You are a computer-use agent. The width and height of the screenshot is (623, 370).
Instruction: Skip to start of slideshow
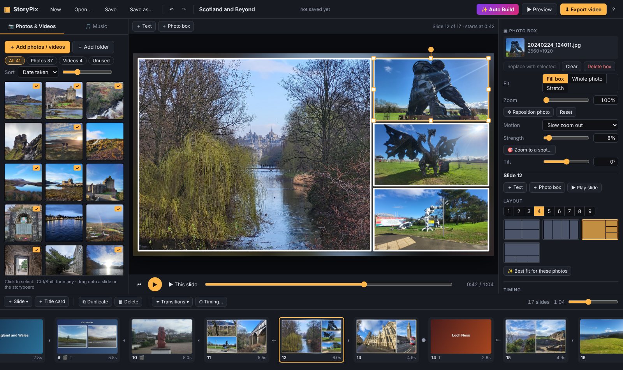(139, 284)
